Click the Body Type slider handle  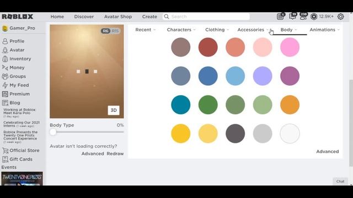53,132
